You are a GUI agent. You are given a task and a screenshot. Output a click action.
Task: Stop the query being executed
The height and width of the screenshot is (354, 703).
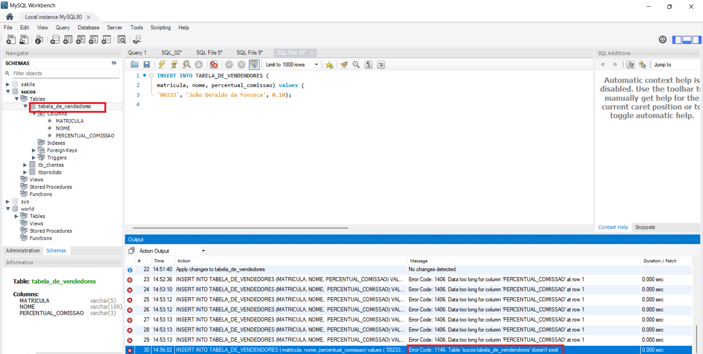[x=199, y=65]
